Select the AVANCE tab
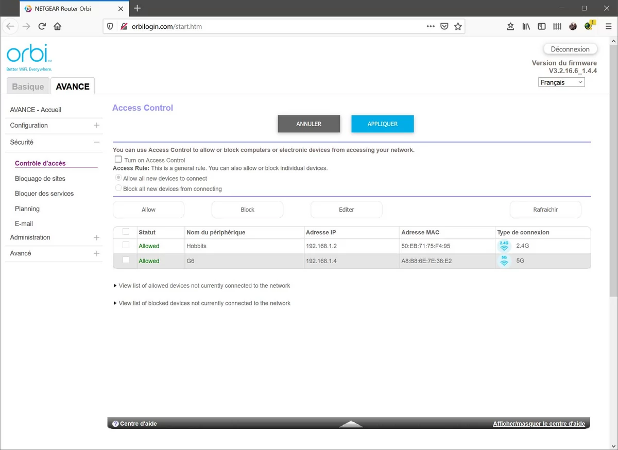Image resolution: width=618 pixels, height=450 pixels. tap(73, 86)
